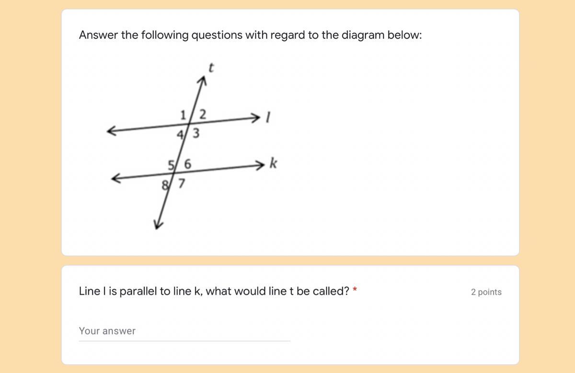Click angle number 4 in the diagram
This screenshot has width=575, height=373.
(180, 134)
